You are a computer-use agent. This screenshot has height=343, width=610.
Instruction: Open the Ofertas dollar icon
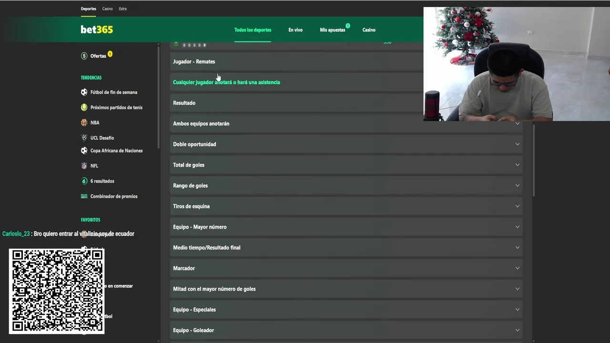point(84,56)
